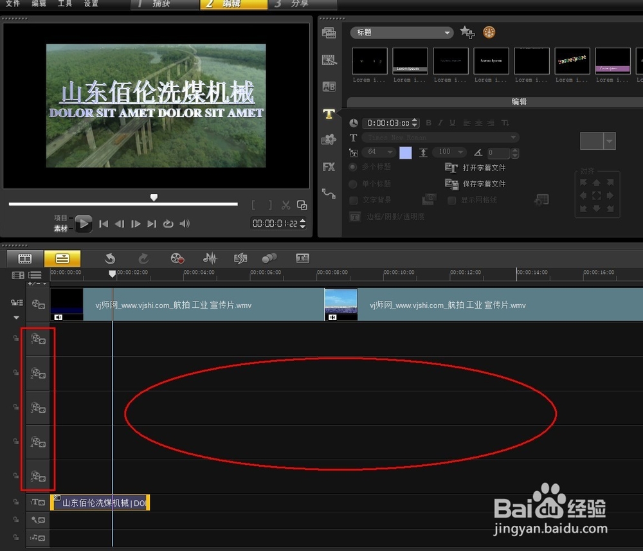
Task: Open the Record/Capture option reel icon
Action: tap(177, 258)
